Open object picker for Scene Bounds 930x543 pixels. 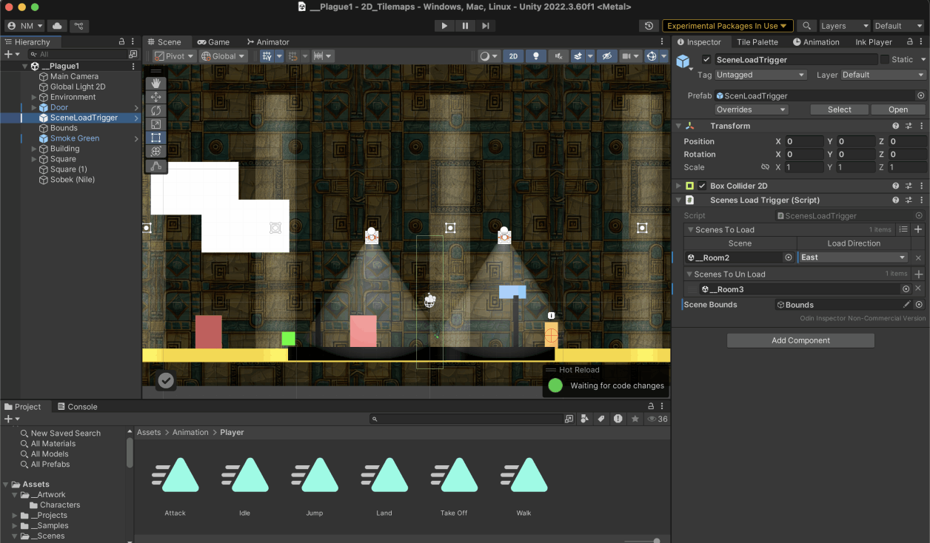click(919, 305)
